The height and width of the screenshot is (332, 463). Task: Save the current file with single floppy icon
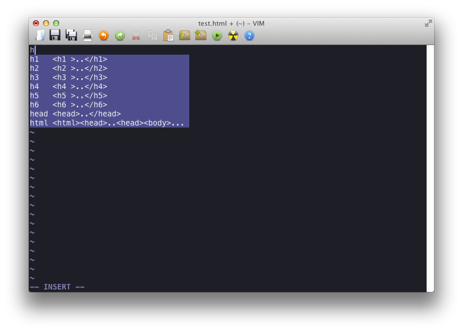[55, 35]
